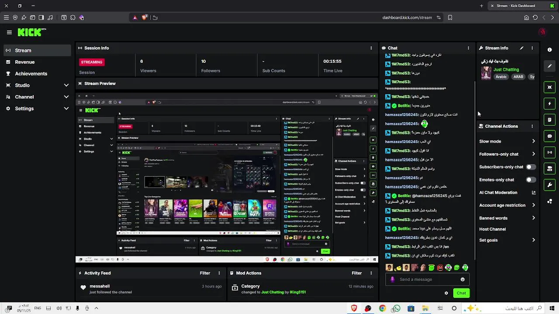This screenshot has height=314, width=559.
Task: Toggle Subscribers-only chat switch
Action: [x=531, y=167]
